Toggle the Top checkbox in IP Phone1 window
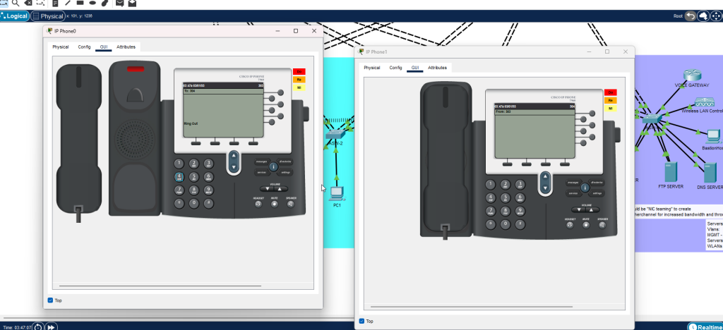Image resolution: width=723 pixels, height=330 pixels. tap(362, 321)
